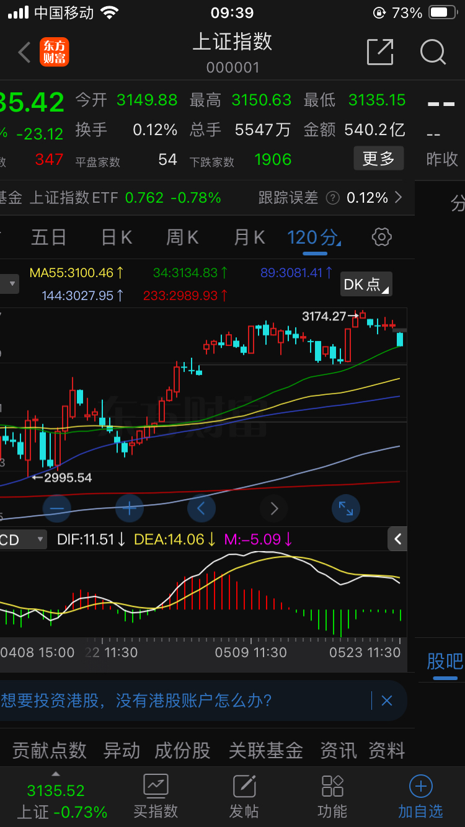Zoom out chart with minus button
Screen dimensions: 465x827
tap(57, 509)
